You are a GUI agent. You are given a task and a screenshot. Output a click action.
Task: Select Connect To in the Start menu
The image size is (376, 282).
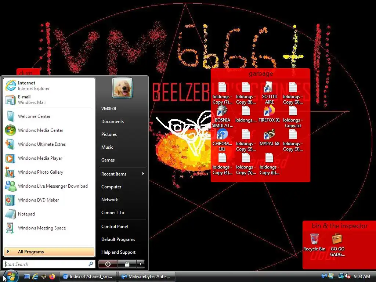[123, 213]
